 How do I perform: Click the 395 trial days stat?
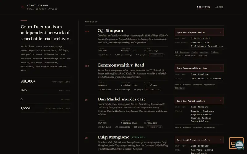point(45,90)
